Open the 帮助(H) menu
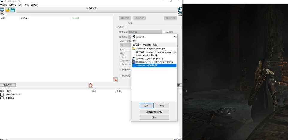This screenshot has height=140, width=288. click(x=34, y=5)
